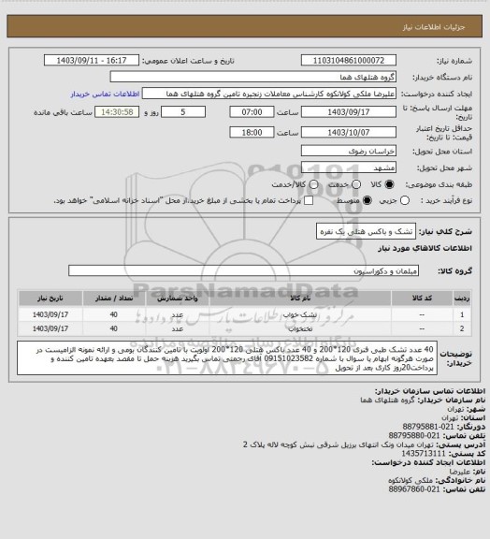Click the remaining days field showing 5

pyautogui.click(x=183, y=112)
